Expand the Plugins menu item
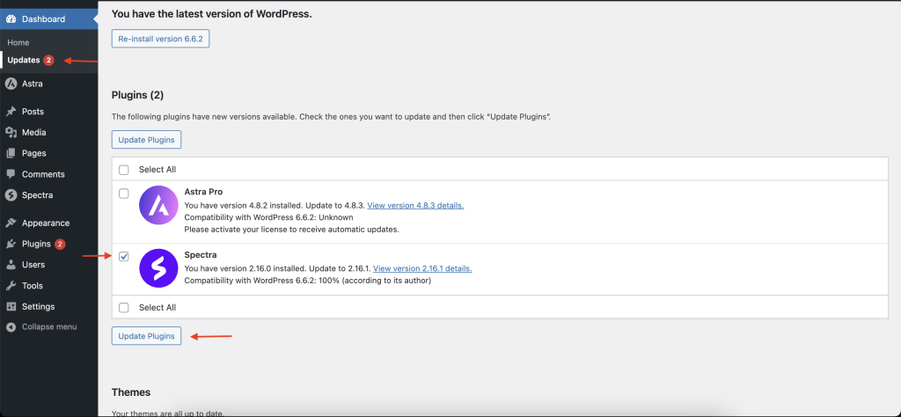 36,244
